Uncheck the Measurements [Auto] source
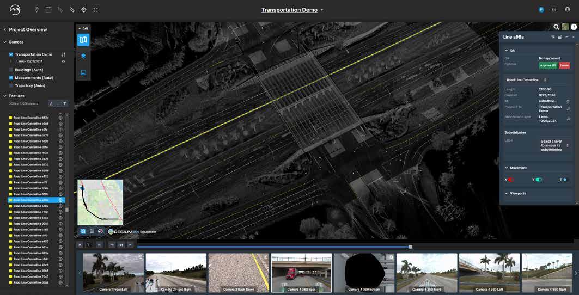The height and width of the screenshot is (295, 579). (x=11, y=78)
